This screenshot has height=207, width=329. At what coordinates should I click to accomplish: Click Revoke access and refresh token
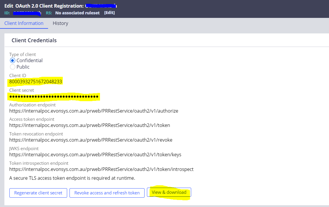107,193
